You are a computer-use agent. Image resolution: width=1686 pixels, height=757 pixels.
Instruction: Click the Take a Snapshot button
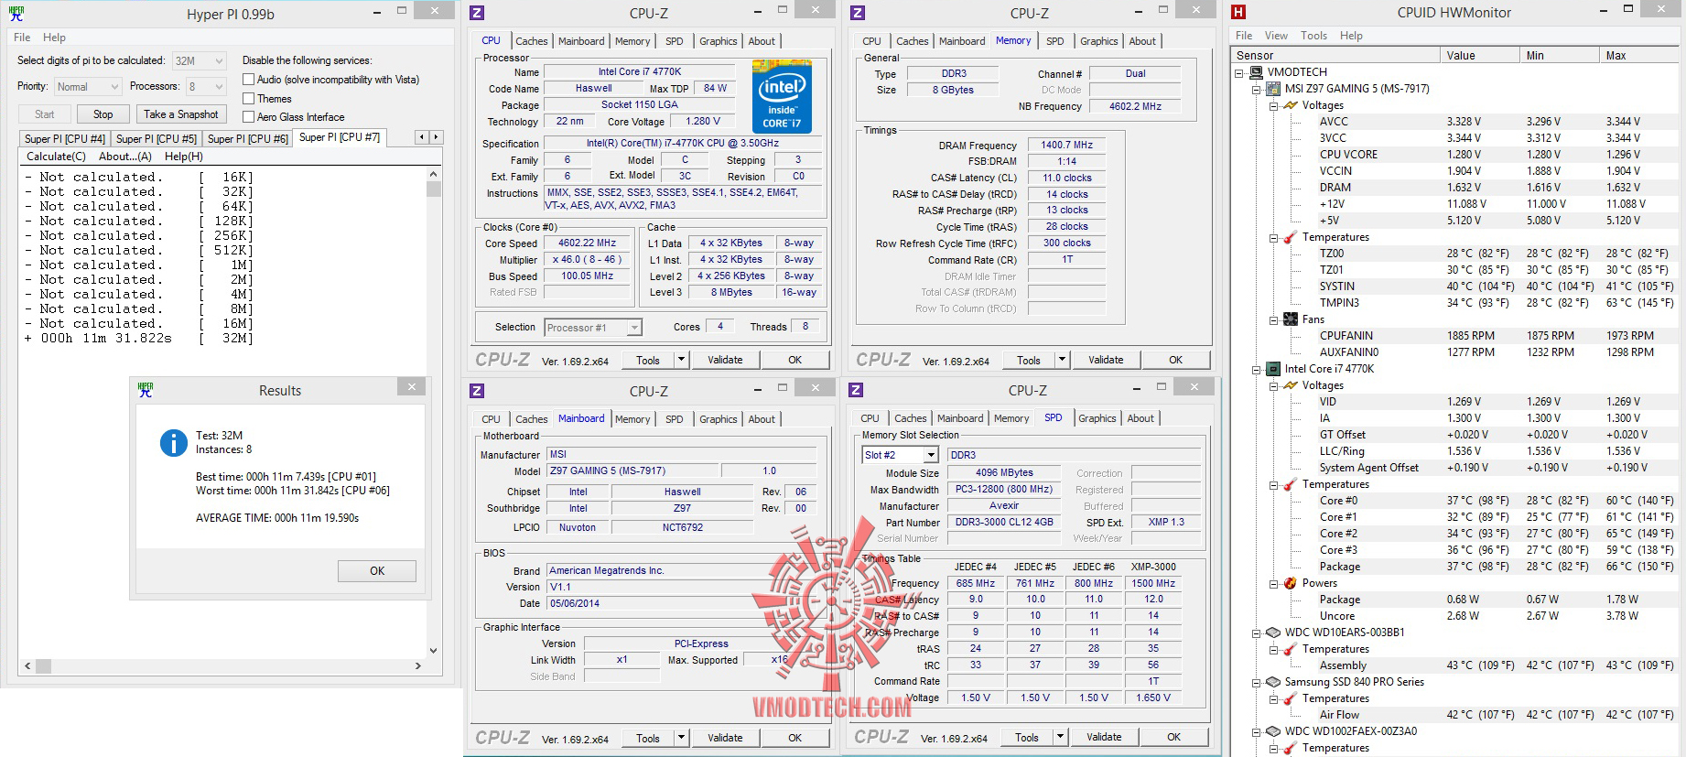coord(181,114)
